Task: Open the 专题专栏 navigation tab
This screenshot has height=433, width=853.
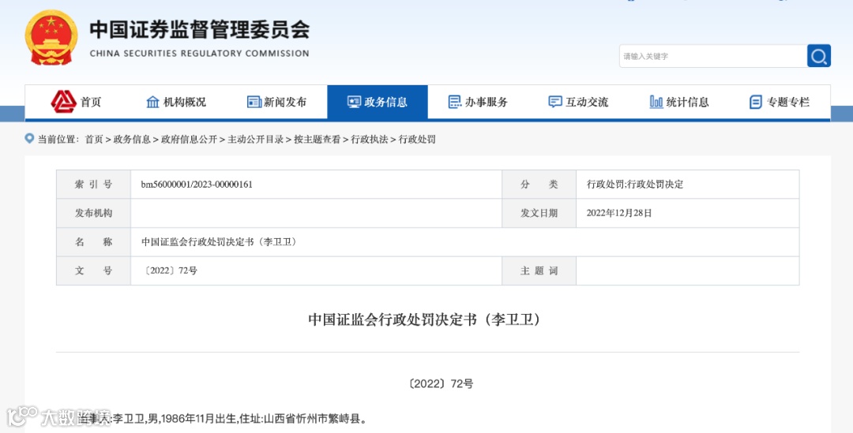Action: (x=780, y=102)
